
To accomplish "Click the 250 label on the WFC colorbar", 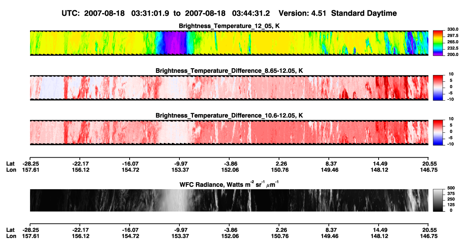I will click(x=451, y=199).
